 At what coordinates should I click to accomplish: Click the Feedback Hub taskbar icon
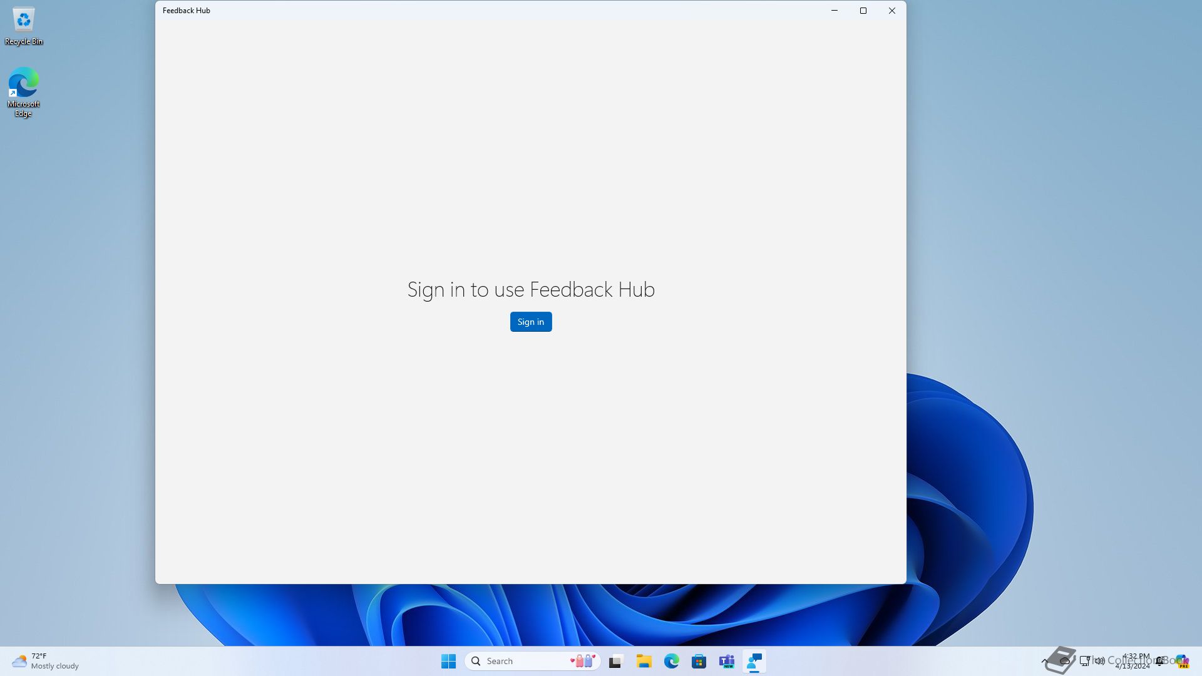(754, 661)
